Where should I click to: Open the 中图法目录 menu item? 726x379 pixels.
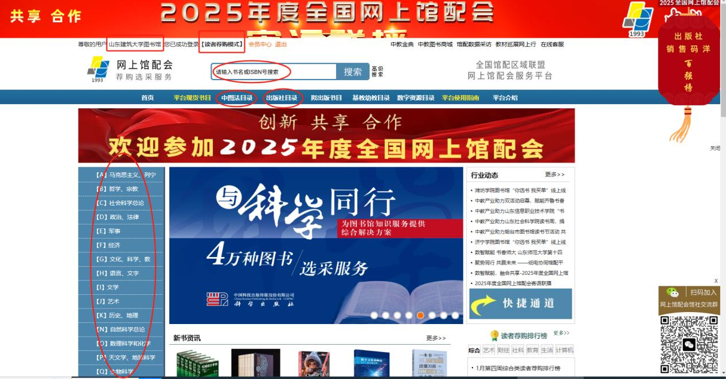(237, 98)
